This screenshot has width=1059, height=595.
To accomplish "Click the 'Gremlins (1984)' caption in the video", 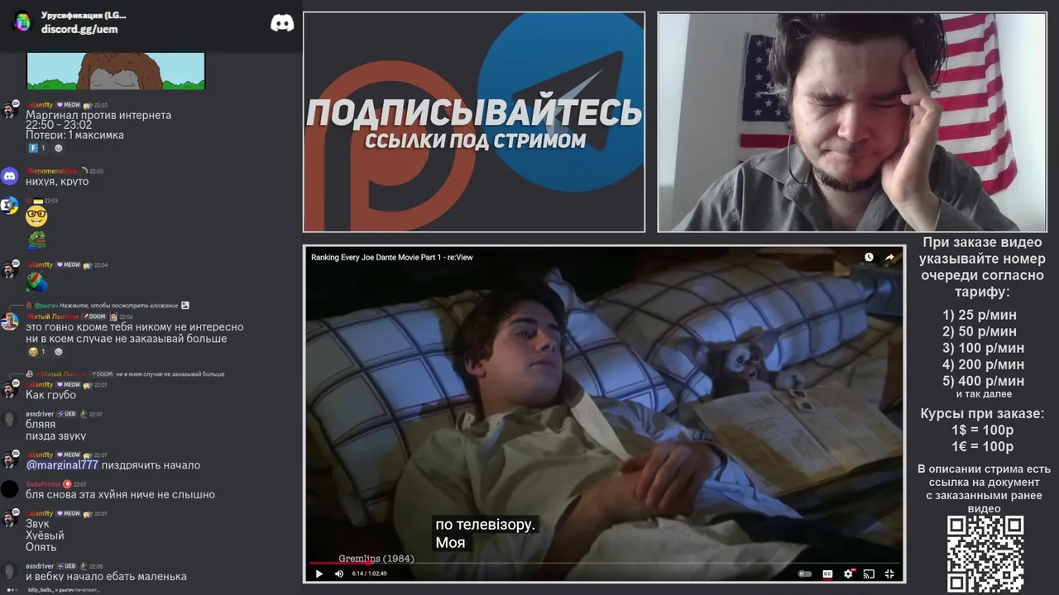I will [376, 559].
